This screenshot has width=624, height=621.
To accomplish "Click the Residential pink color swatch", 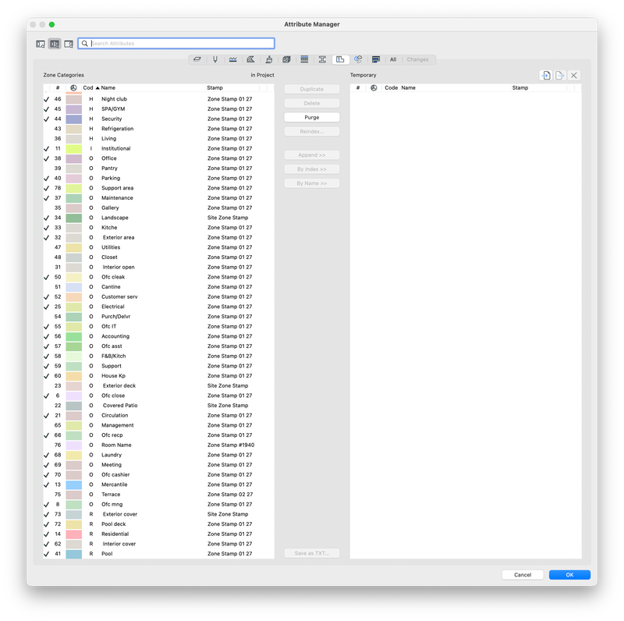I will click(x=73, y=534).
